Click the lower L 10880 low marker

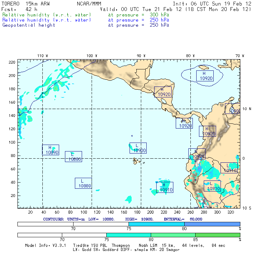[83, 183]
